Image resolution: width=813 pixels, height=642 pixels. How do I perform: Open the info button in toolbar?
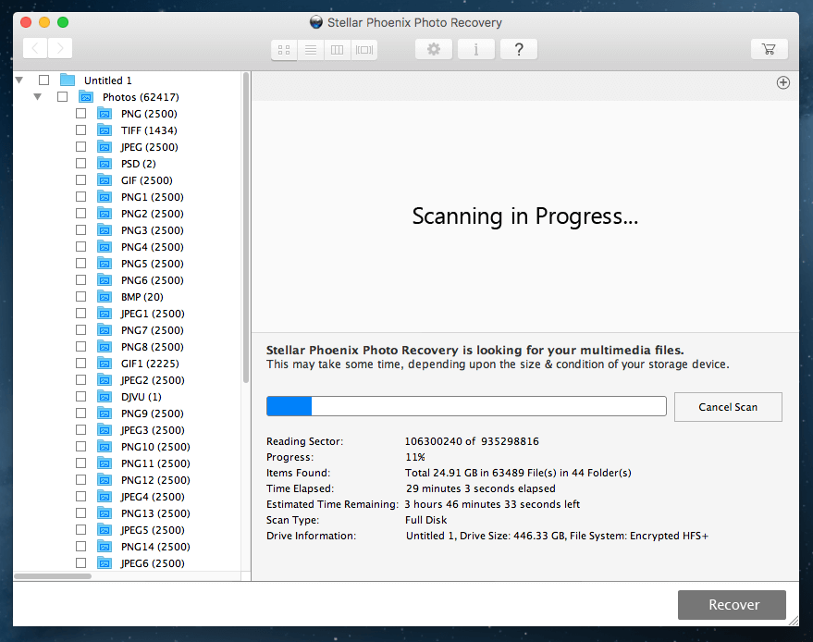coord(476,49)
